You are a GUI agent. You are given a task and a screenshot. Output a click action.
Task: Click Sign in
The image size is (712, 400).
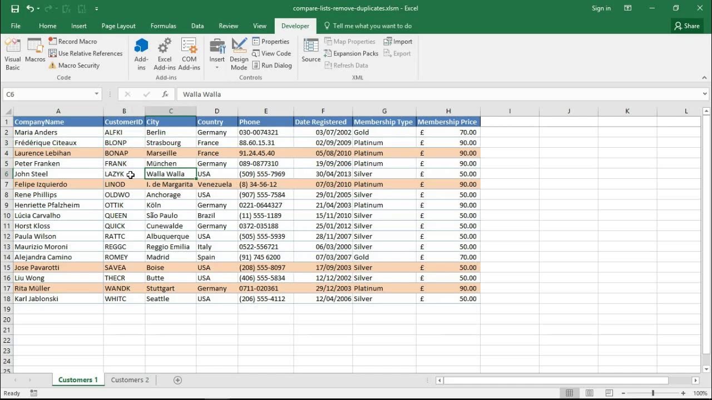pyautogui.click(x=601, y=8)
